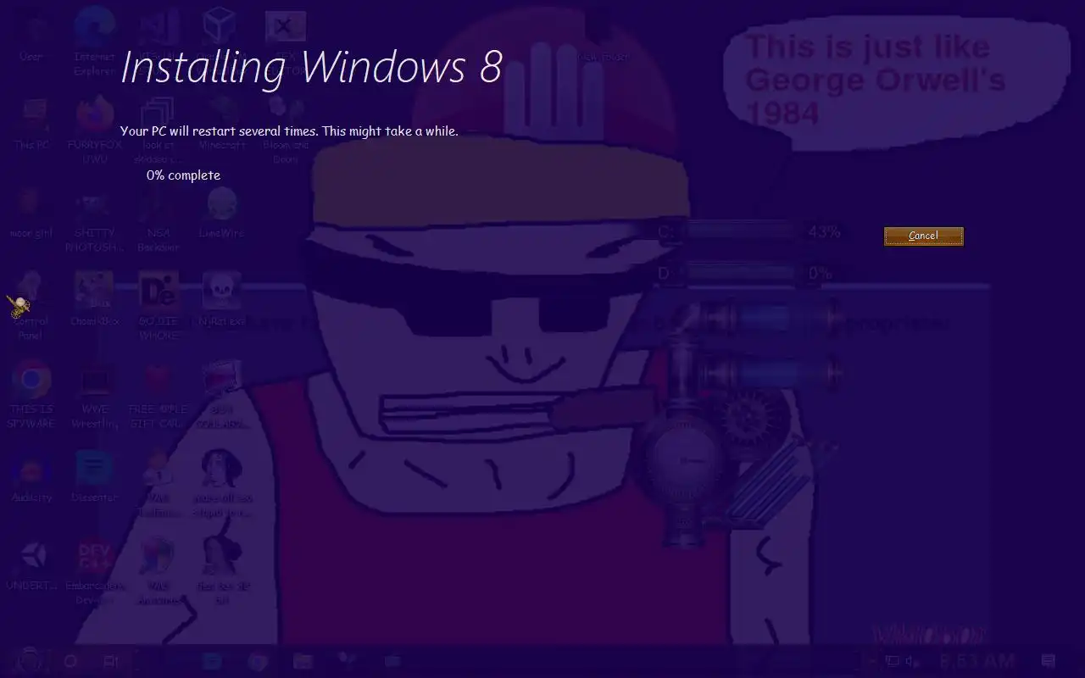Click the restart several times message
The height and width of the screenshot is (678, 1085).
click(289, 131)
